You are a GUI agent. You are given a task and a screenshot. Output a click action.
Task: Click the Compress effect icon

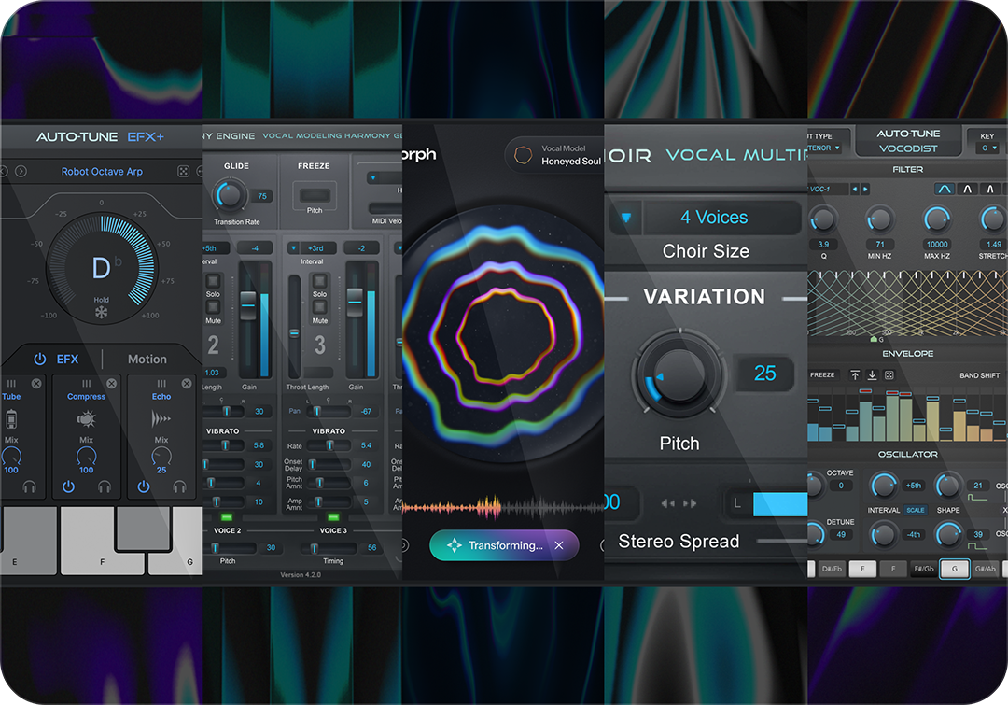86,419
